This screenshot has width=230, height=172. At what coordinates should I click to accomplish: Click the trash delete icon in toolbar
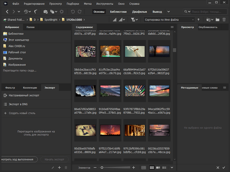[x=224, y=20]
